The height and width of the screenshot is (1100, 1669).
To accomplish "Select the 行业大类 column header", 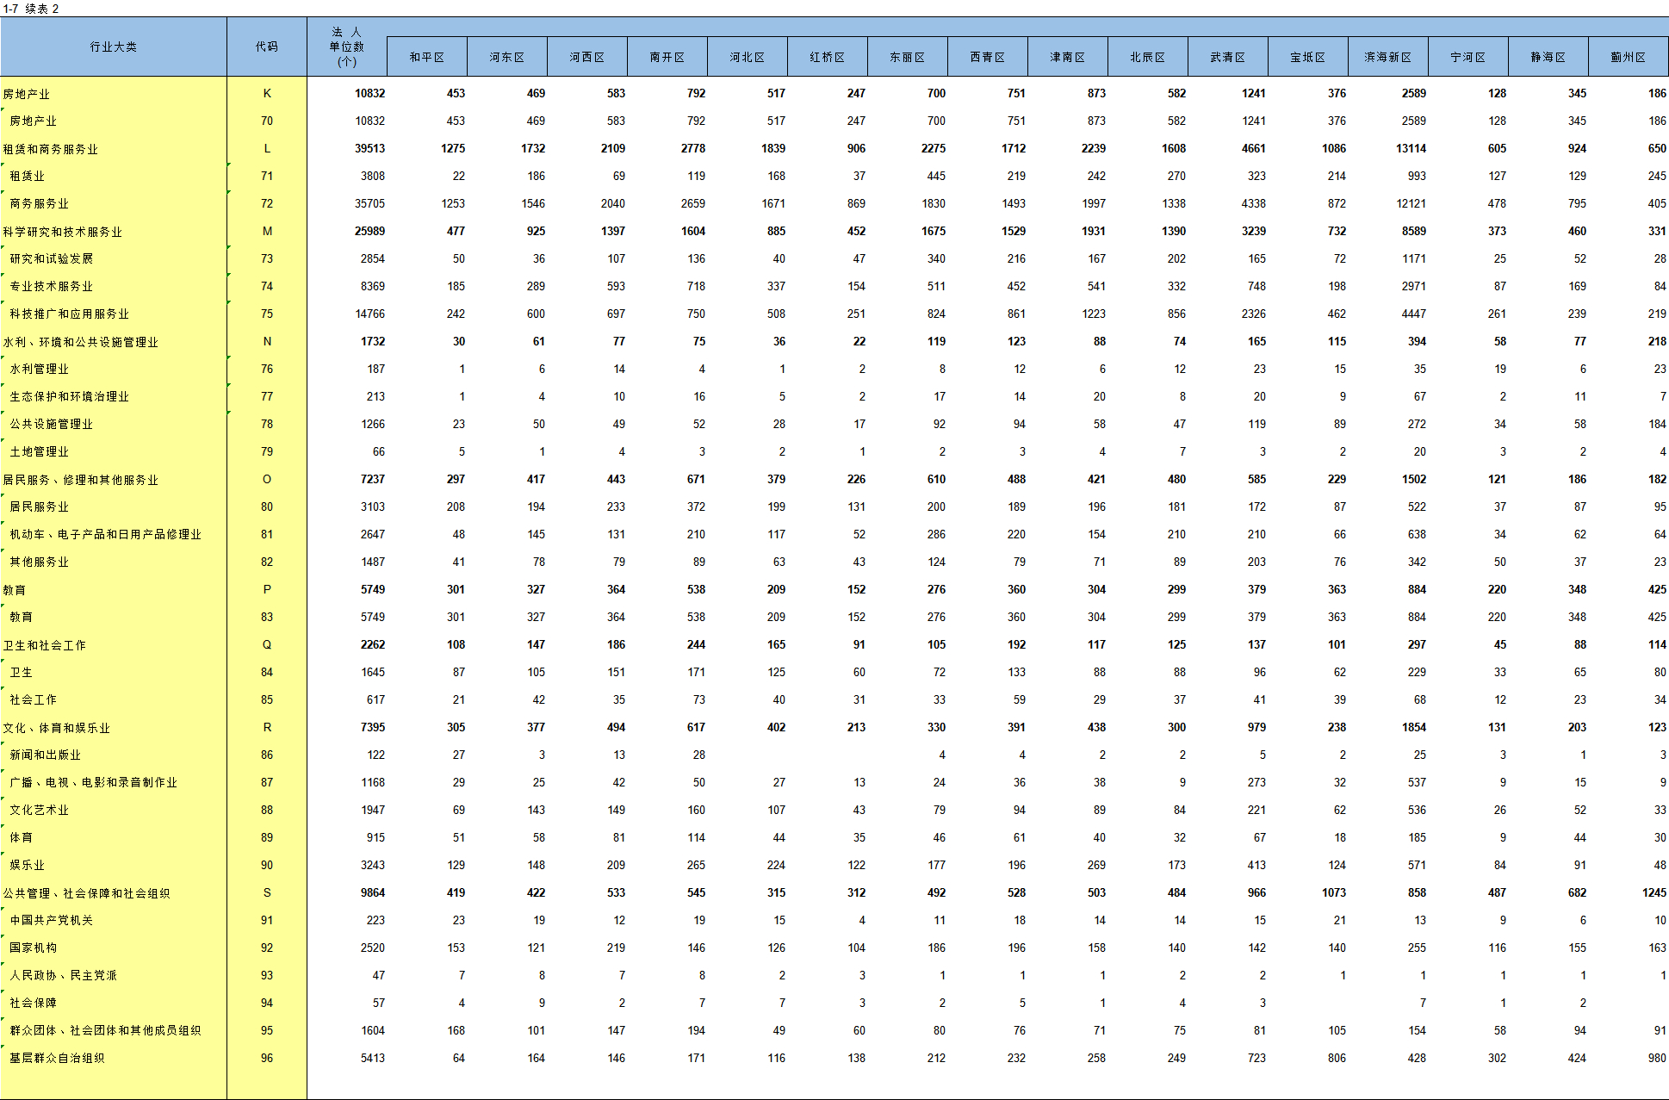I will [114, 47].
